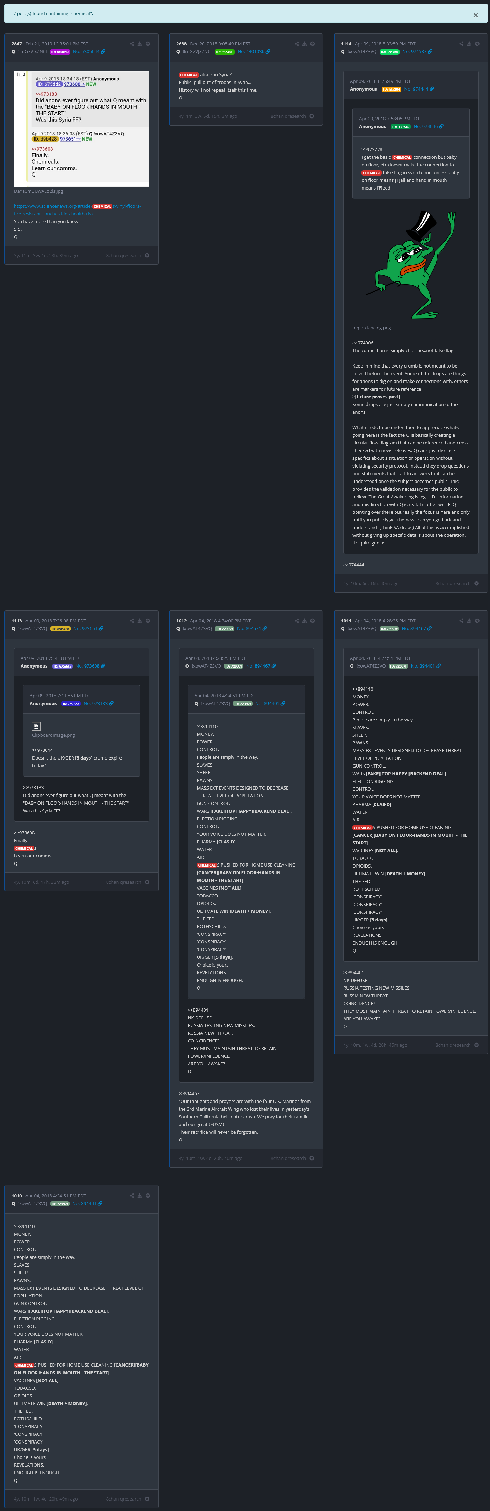Open post No. 894571 link

[249, 628]
